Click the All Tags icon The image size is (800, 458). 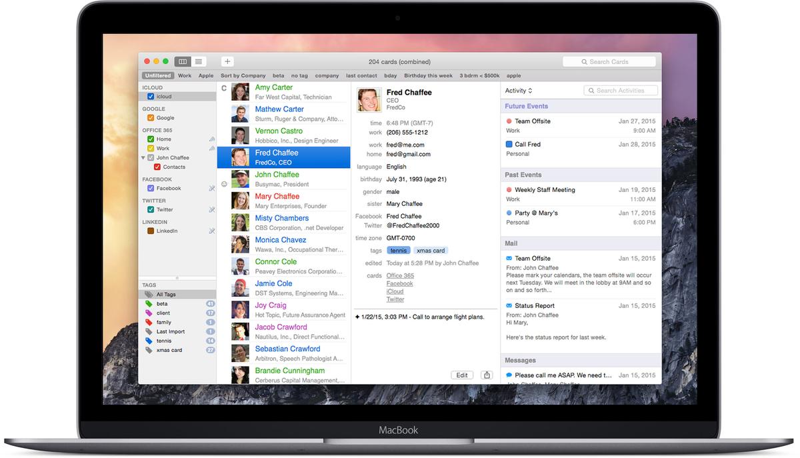[149, 294]
